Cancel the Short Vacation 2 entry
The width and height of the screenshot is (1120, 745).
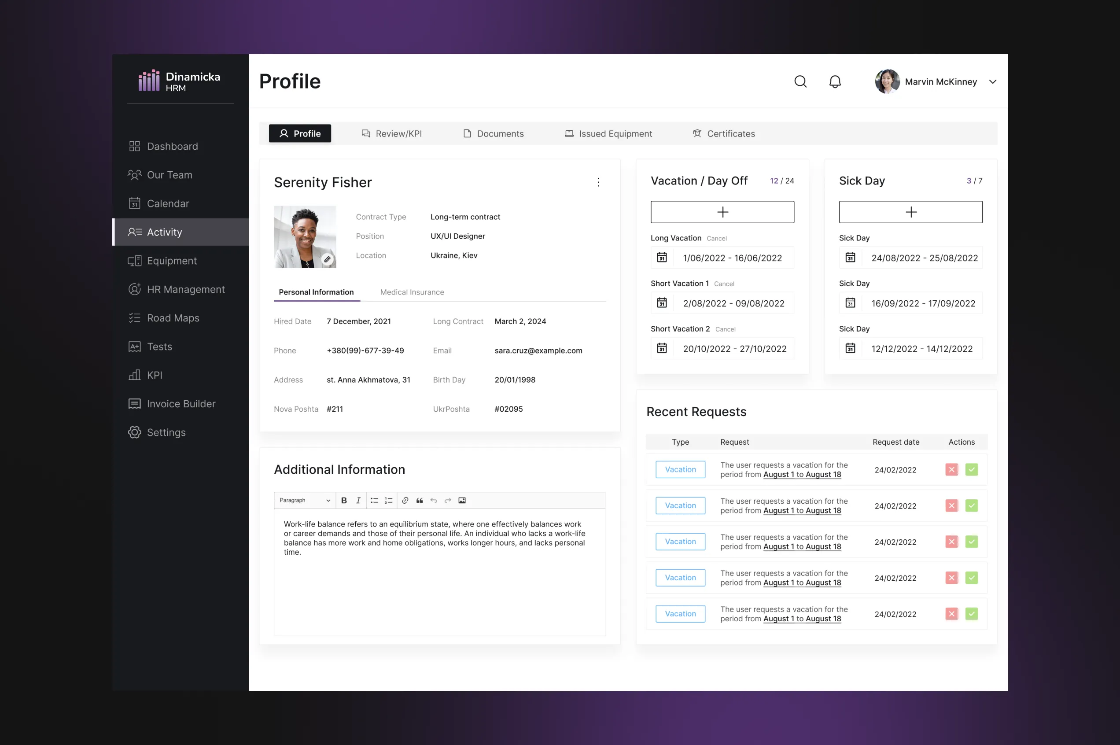click(725, 329)
